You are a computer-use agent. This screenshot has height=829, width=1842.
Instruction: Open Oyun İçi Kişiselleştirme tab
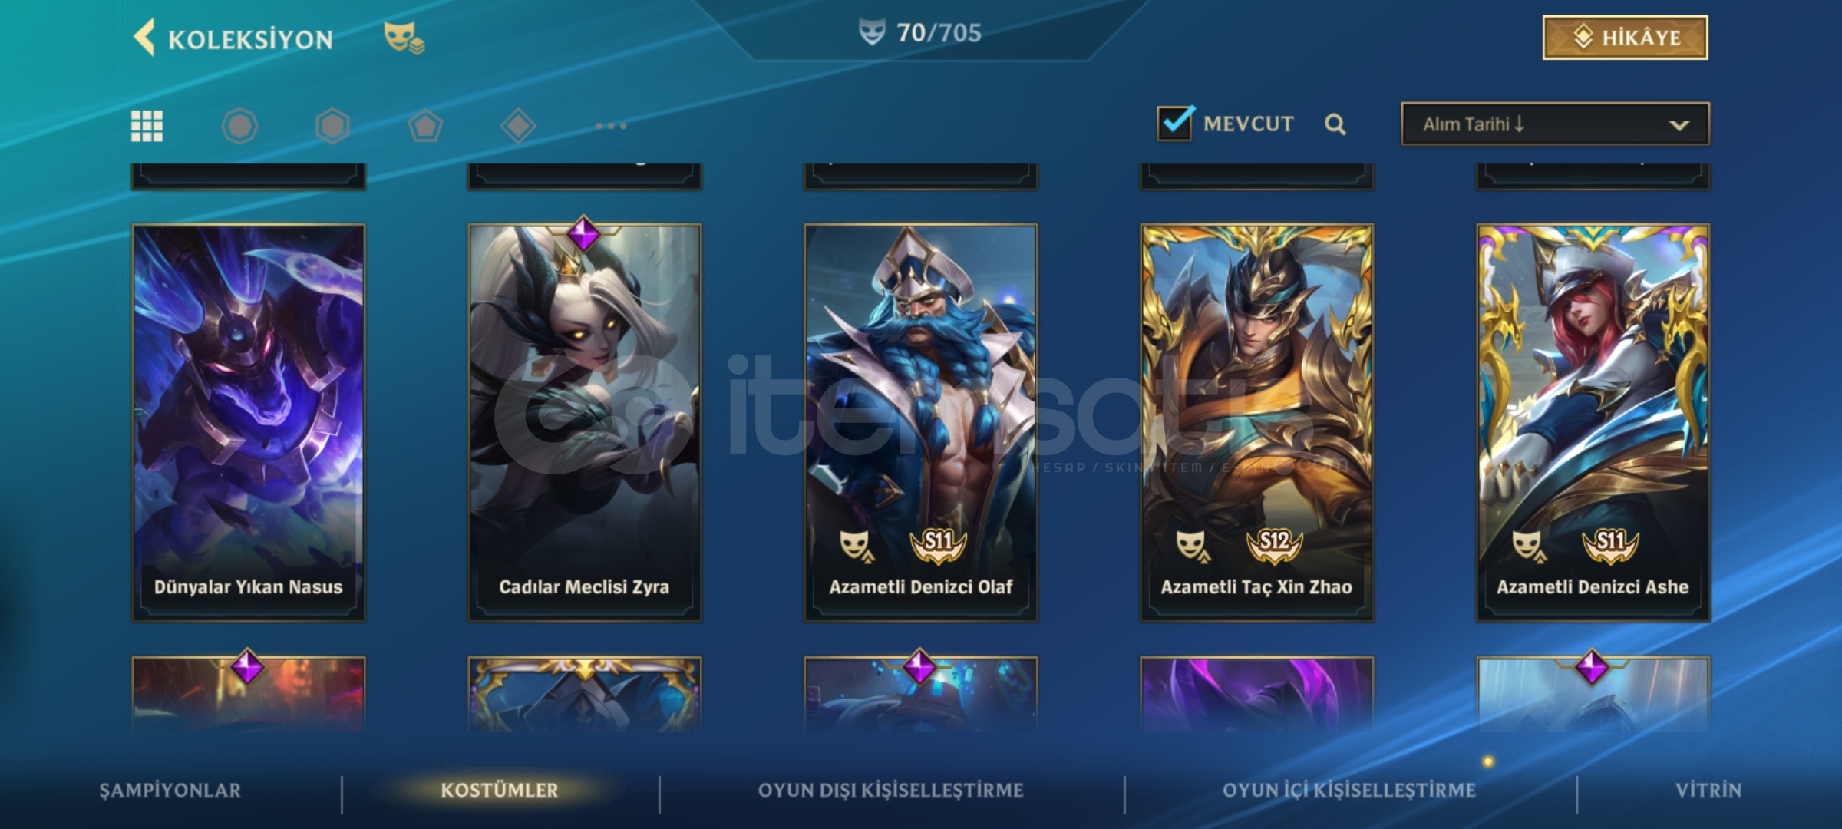point(1349,790)
